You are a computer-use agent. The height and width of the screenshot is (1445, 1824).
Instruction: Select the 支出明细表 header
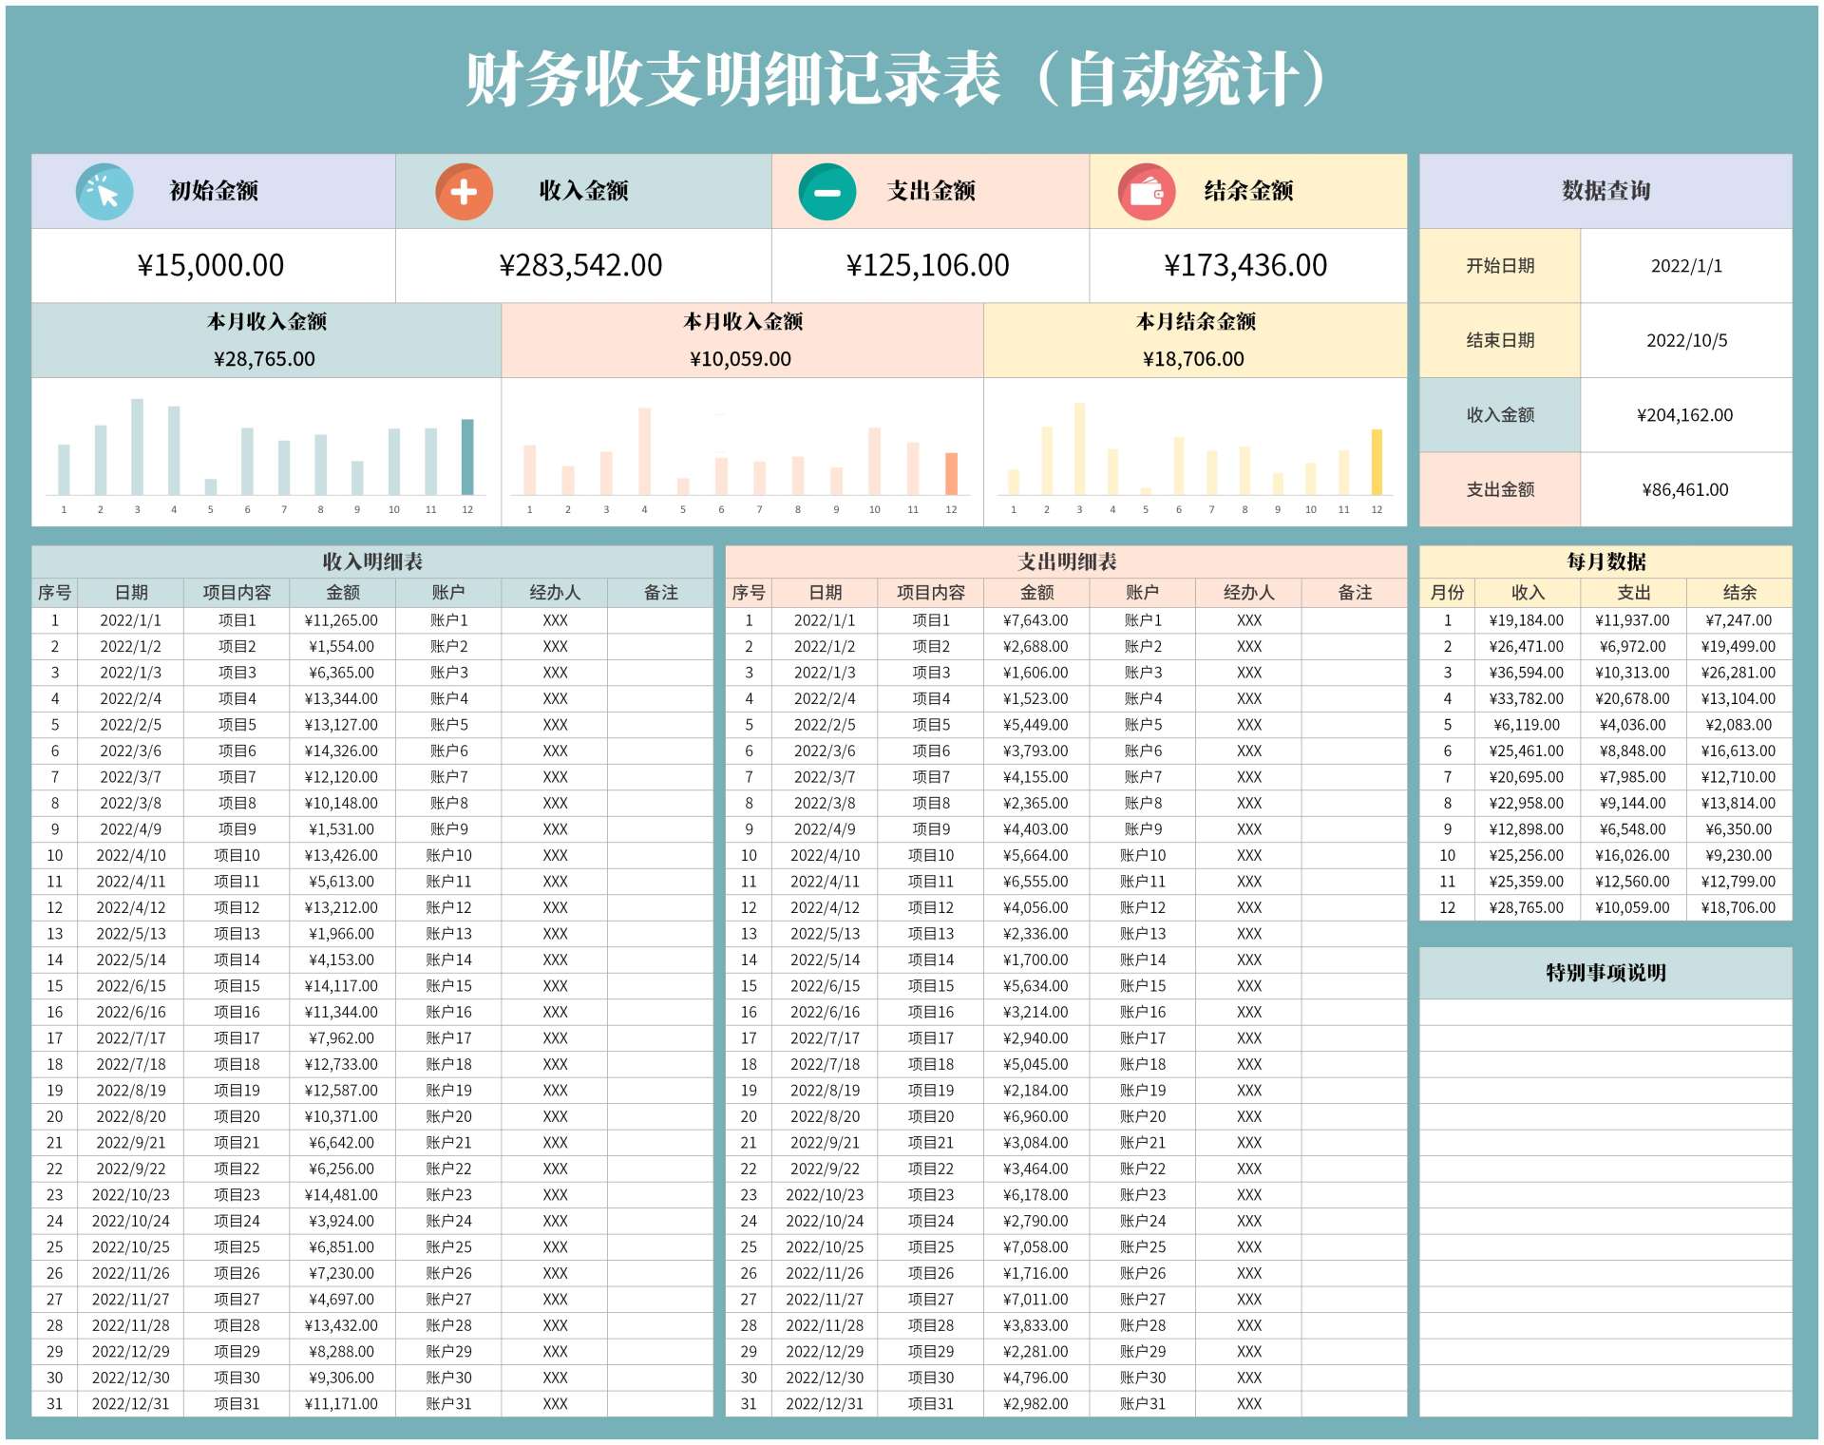pos(1066,561)
